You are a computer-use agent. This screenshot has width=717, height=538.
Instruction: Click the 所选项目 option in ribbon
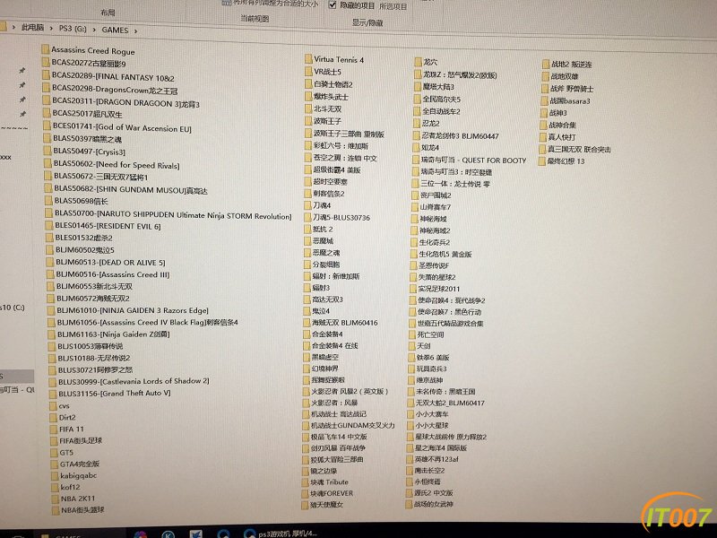pyautogui.click(x=393, y=6)
